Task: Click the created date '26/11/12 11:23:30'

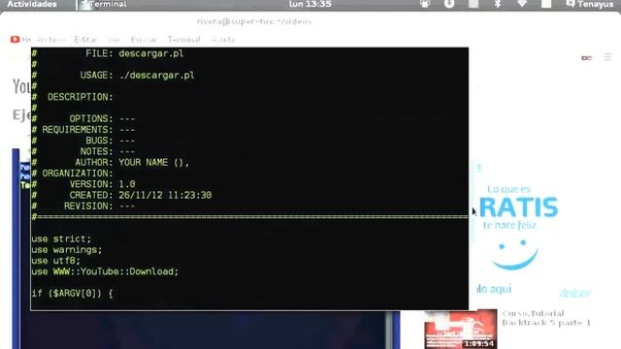Action: [x=165, y=195]
